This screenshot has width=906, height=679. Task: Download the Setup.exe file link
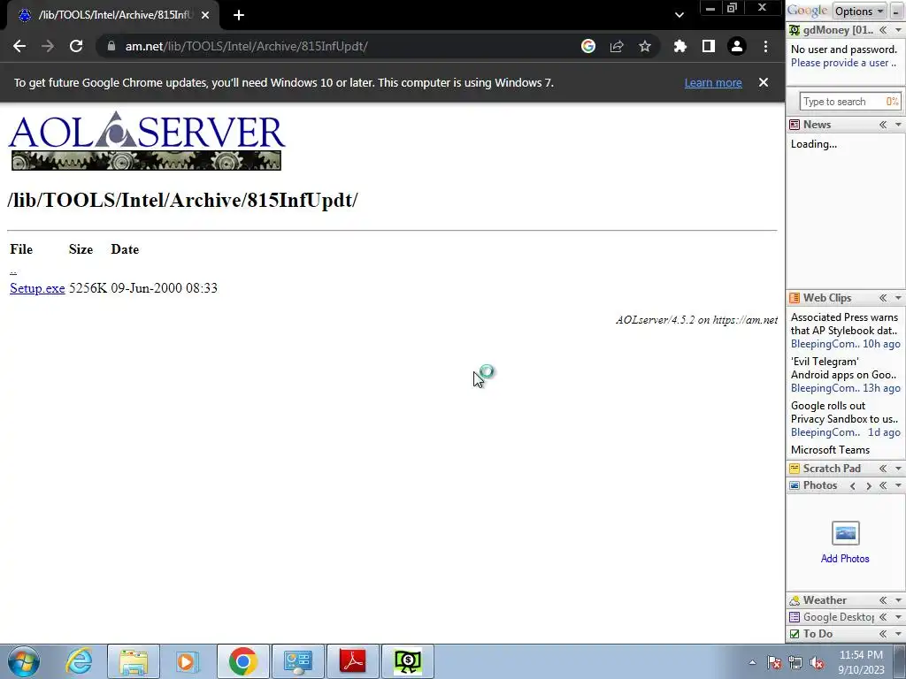[x=37, y=288]
